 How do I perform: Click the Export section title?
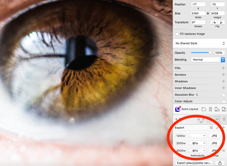coord(179,128)
